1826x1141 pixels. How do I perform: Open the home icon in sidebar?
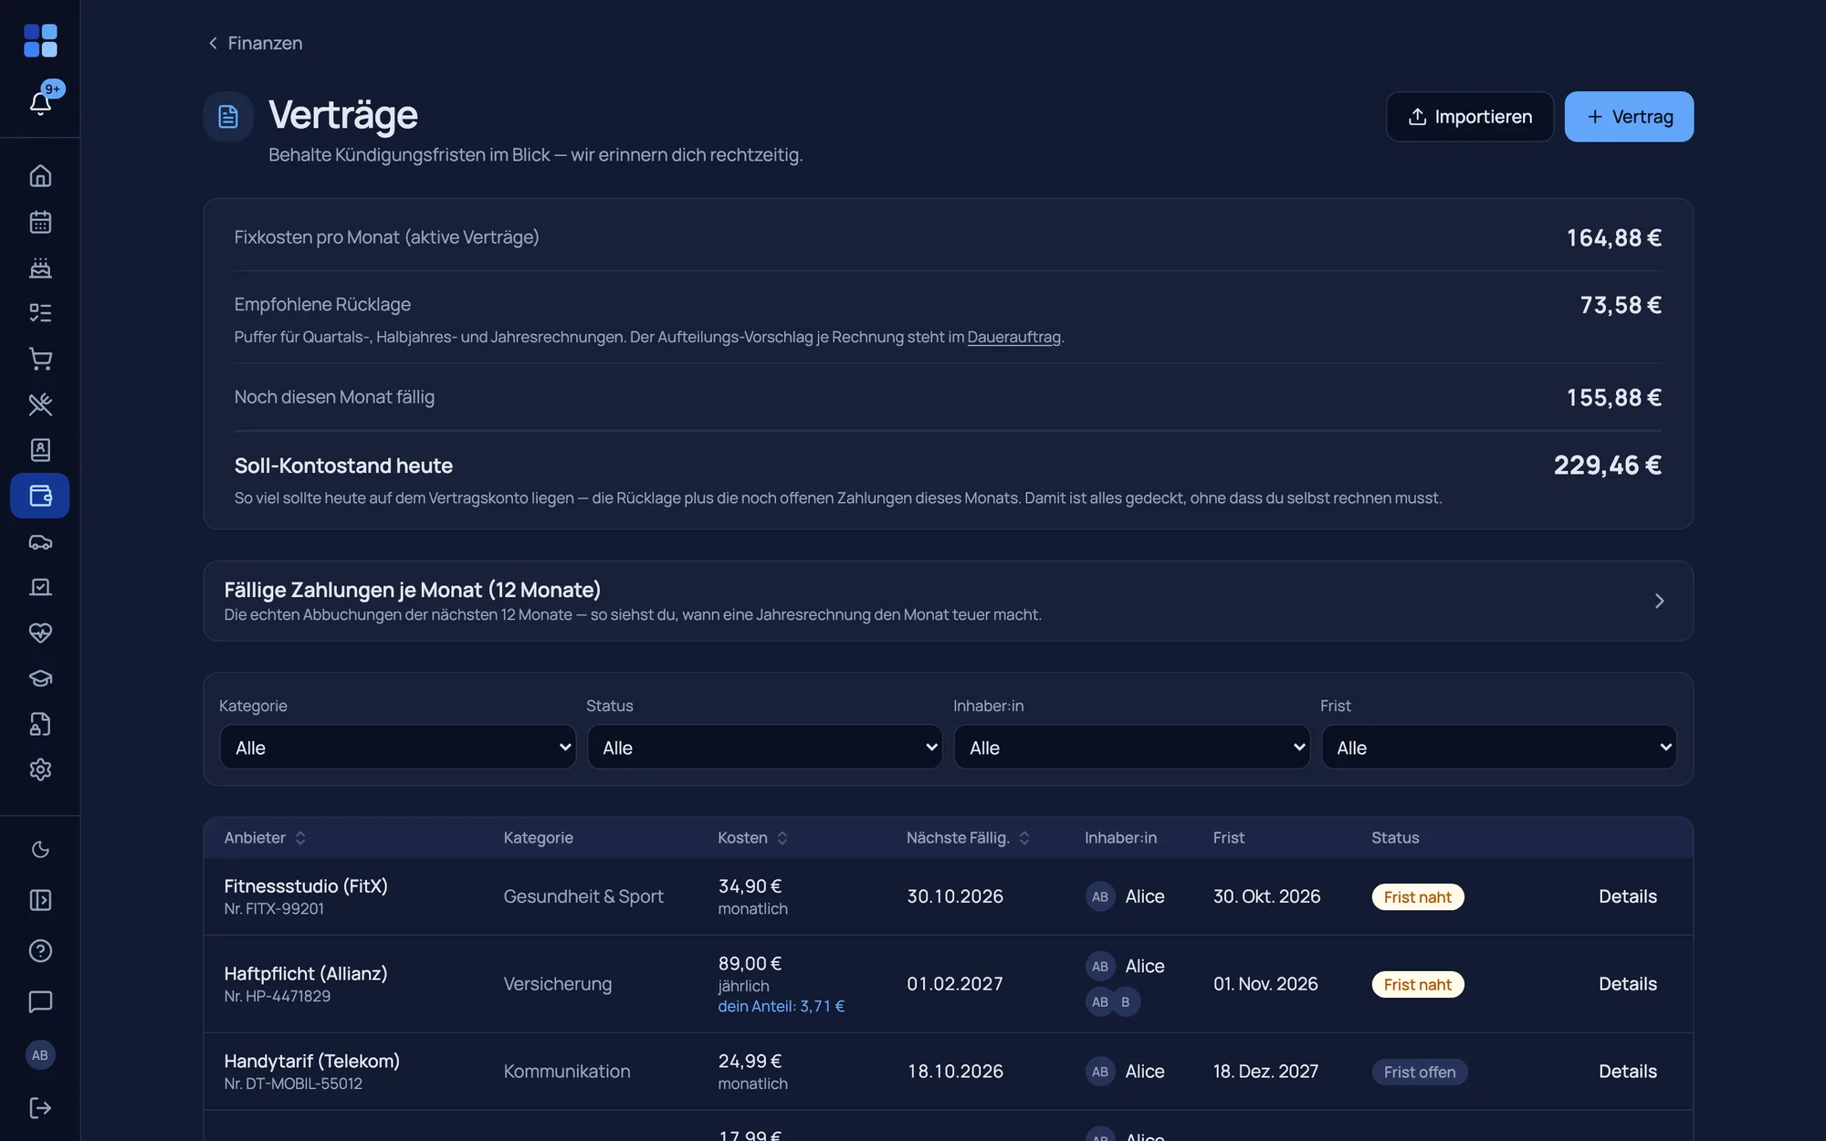40,175
